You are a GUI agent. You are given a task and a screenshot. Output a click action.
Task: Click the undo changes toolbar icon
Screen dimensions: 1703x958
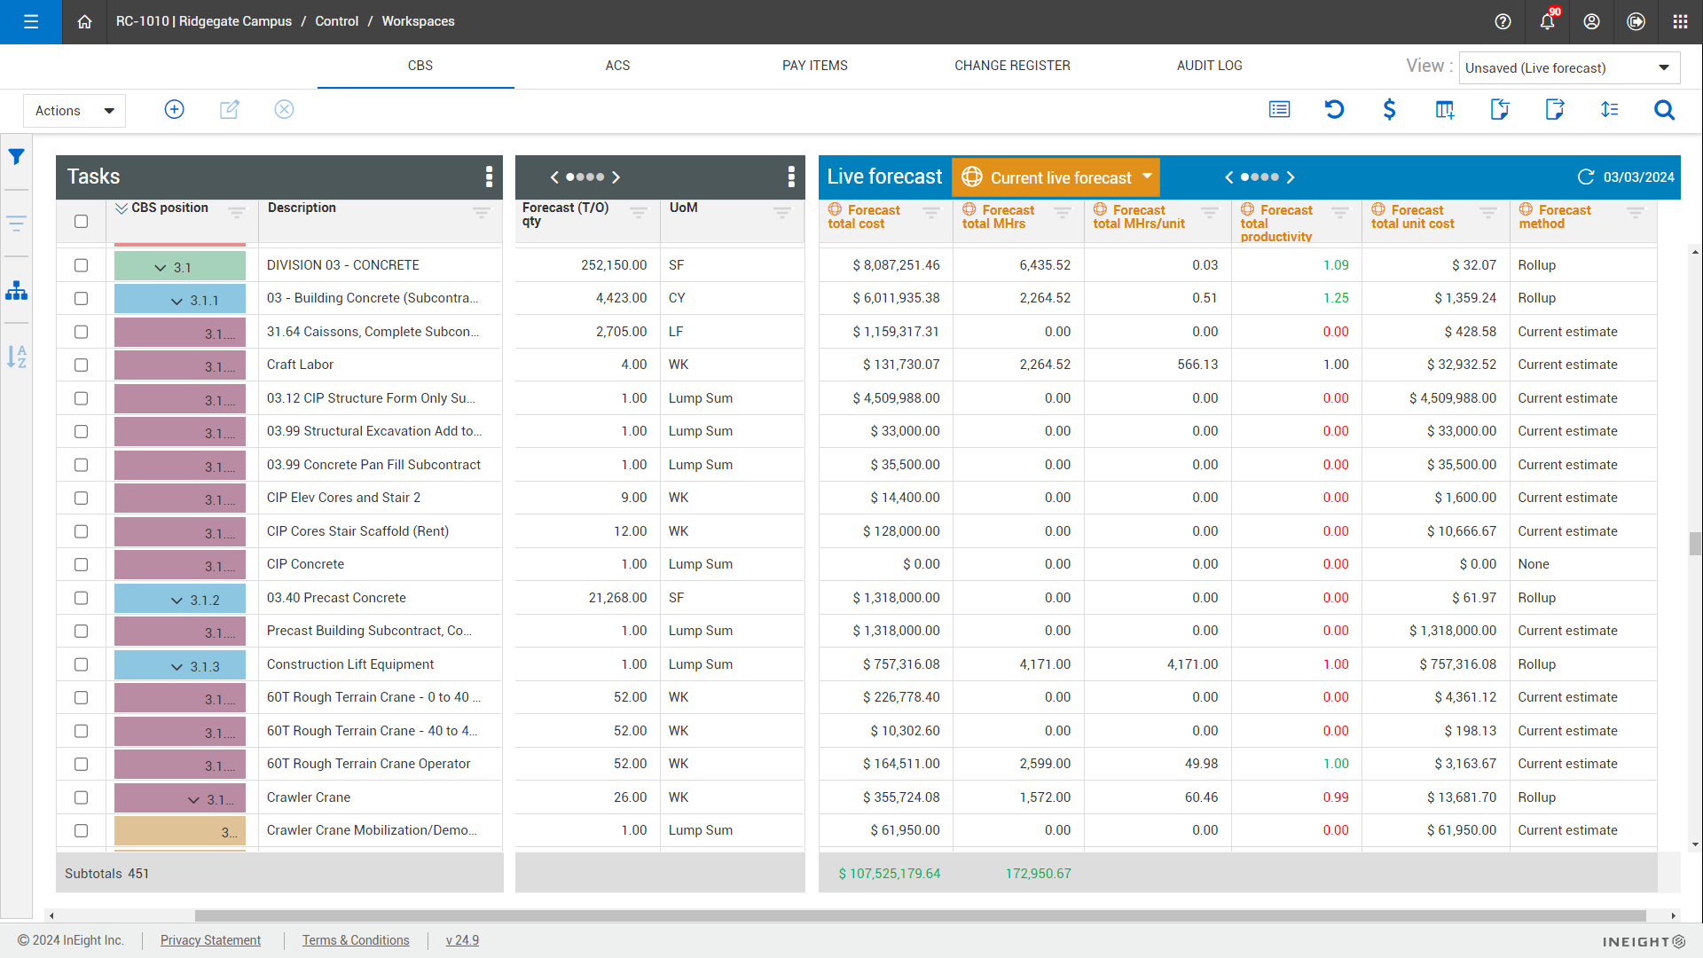point(1335,109)
